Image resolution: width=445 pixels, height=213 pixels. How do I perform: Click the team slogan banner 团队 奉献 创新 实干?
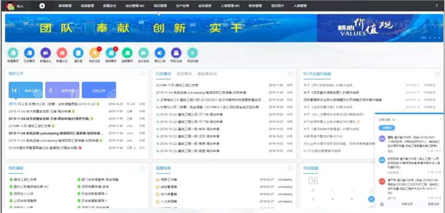pyautogui.click(x=161, y=28)
